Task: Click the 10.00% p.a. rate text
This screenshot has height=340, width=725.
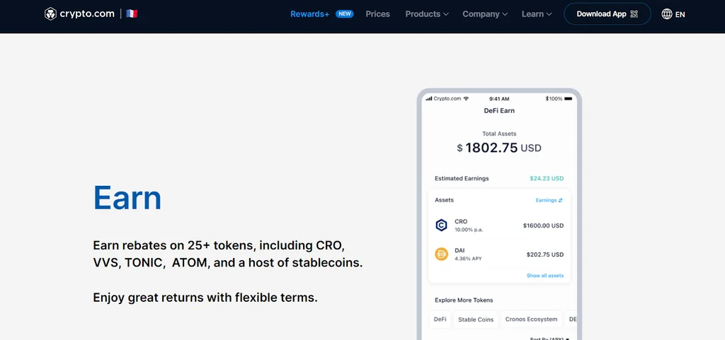Action: pos(469,230)
